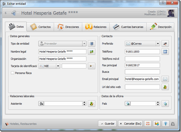Click the Asistente spinner arrows
This screenshot has height=132, width=181.
(x=84, y=104)
